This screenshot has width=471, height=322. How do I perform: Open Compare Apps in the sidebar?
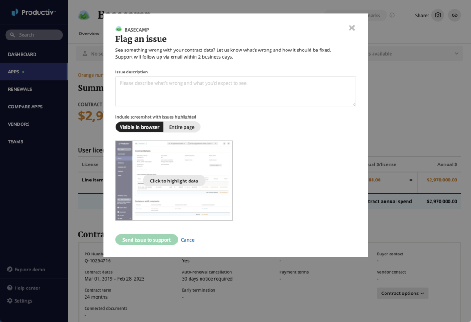[x=25, y=107]
